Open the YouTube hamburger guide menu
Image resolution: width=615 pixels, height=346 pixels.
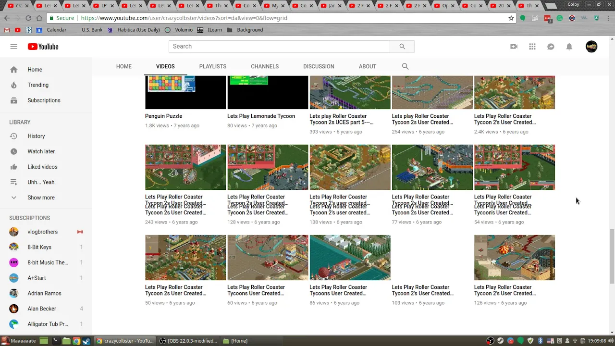click(14, 47)
